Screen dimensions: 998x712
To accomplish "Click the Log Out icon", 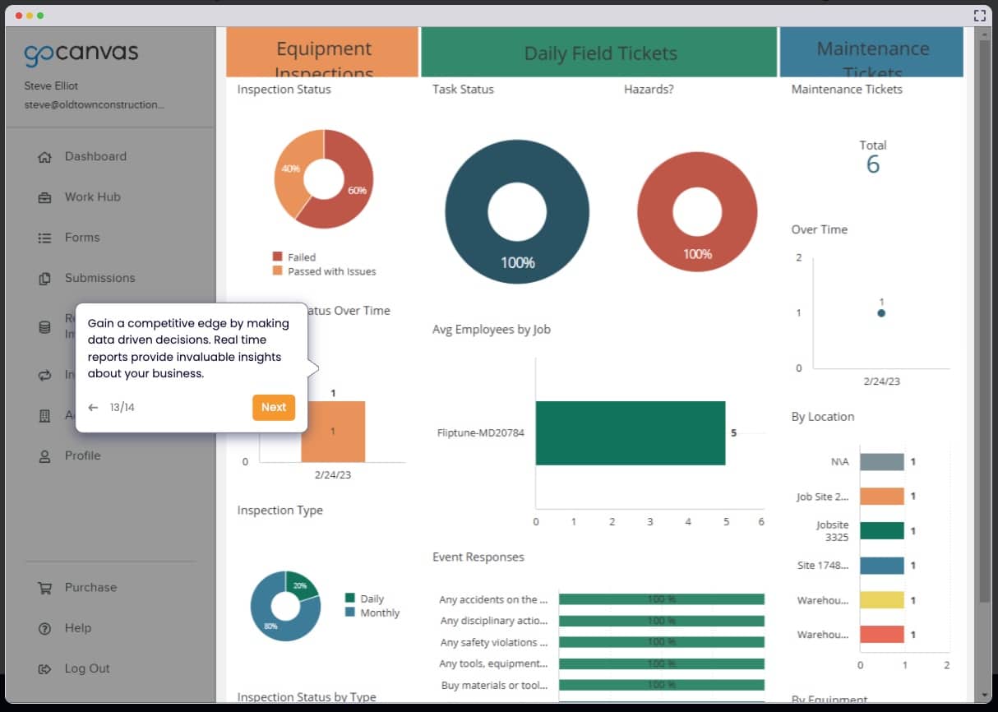I will tap(45, 669).
